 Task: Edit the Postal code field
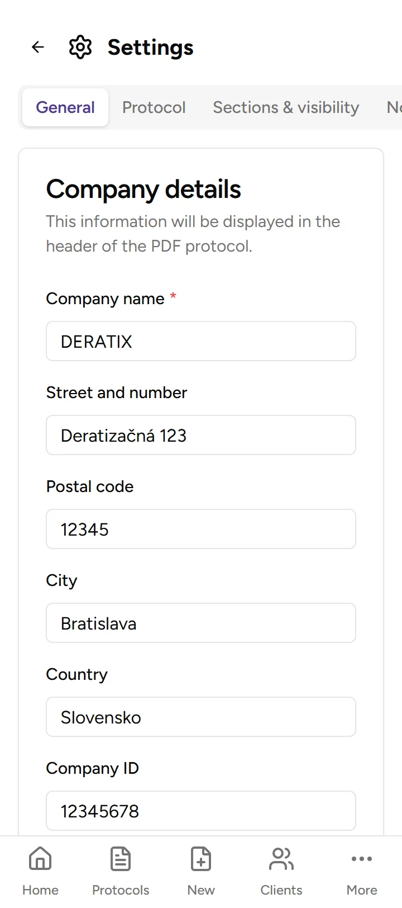[201, 529]
